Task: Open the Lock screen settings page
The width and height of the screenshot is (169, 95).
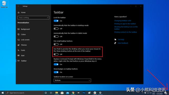Action: (25, 40)
